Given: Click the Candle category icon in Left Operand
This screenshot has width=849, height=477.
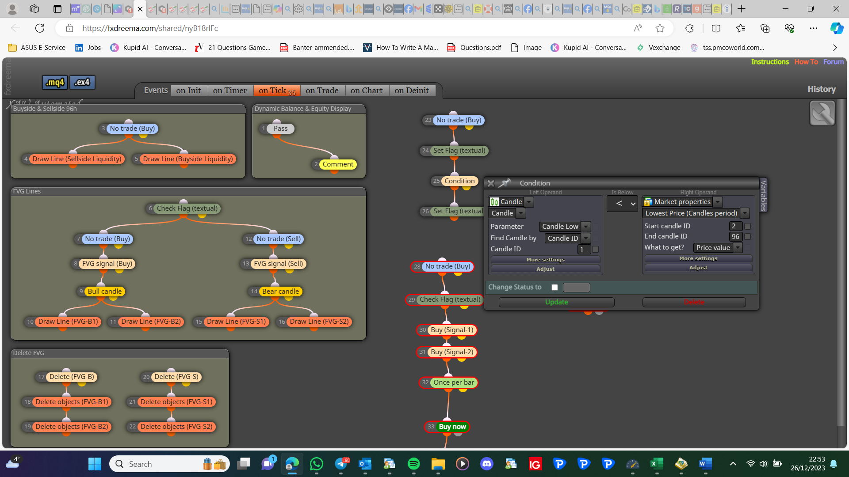Looking at the screenshot, I should pyautogui.click(x=494, y=202).
